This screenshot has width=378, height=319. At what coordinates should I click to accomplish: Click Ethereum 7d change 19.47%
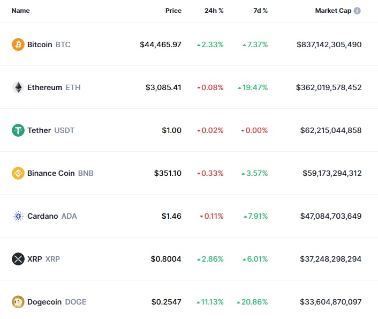pos(253,87)
